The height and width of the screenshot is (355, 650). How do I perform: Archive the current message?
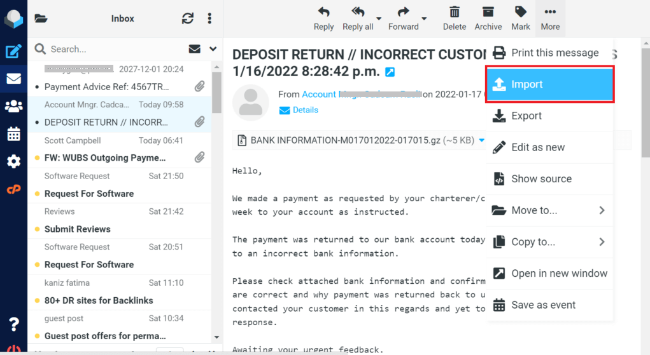(x=488, y=18)
